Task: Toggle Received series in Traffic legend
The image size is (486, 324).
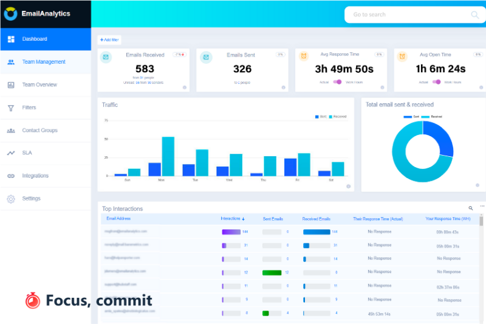Action: (x=338, y=117)
